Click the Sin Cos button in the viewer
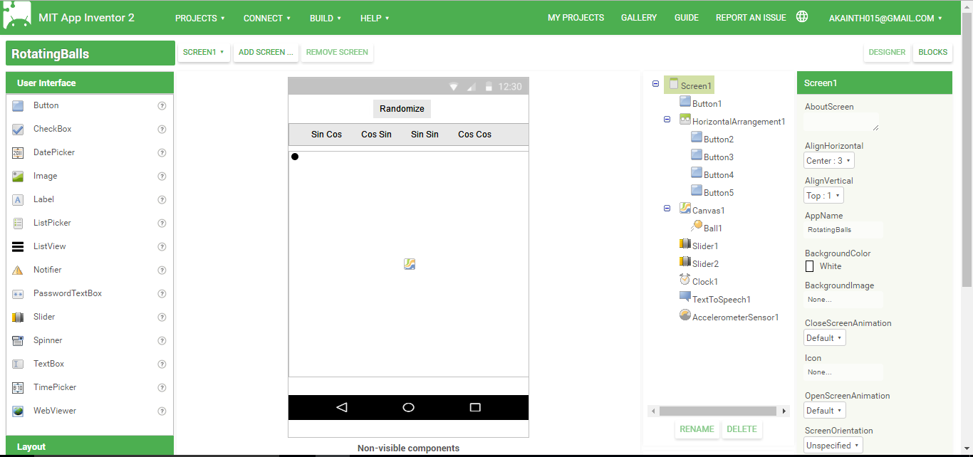Screen dimensions: 973x457 tap(326, 134)
